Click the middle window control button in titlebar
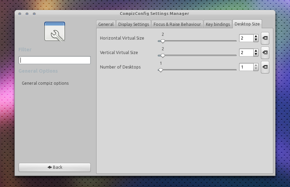290x187 pixels. click(x=27, y=14)
